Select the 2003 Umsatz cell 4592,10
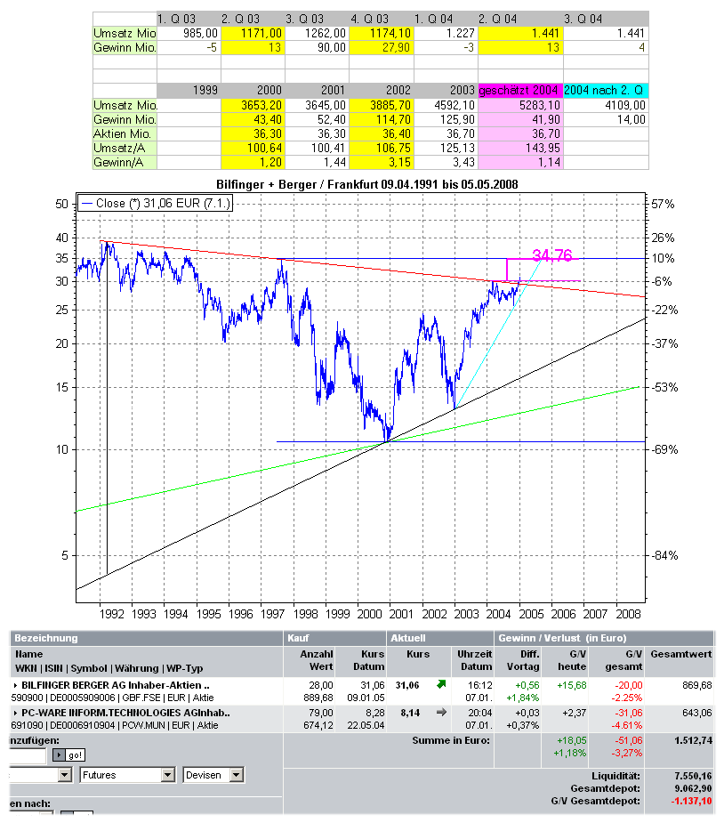724x823 pixels. pyautogui.click(x=446, y=105)
